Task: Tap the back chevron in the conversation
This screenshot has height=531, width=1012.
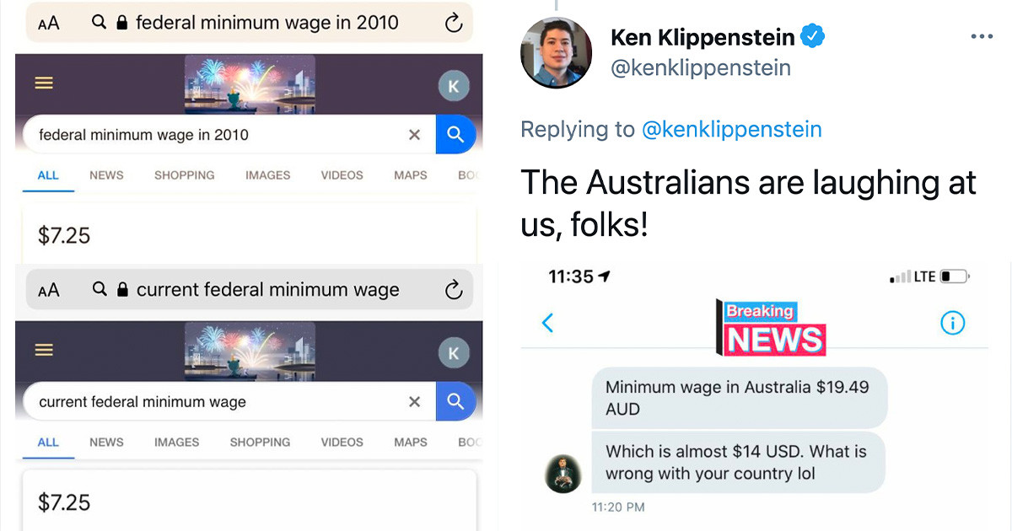Action: [x=549, y=323]
